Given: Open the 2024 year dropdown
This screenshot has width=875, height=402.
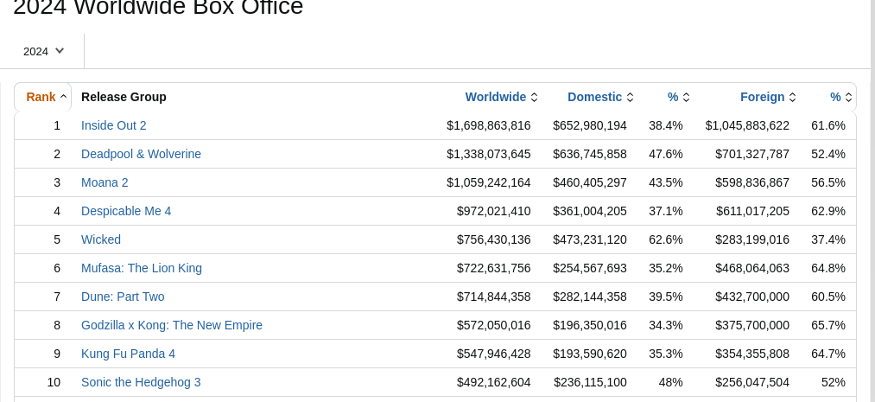Looking at the screenshot, I should click(43, 51).
